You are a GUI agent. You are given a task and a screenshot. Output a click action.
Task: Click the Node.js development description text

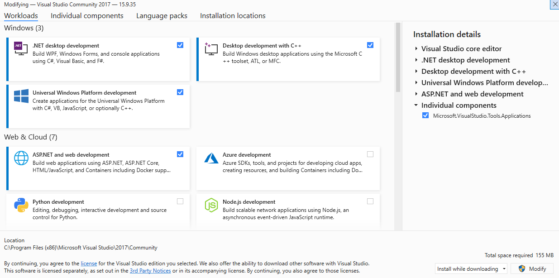point(286,214)
